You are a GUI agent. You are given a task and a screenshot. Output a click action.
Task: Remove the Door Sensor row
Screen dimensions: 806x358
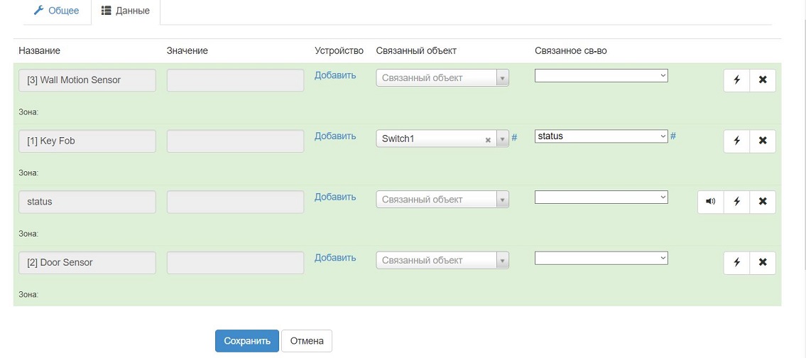tap(763, 263)
